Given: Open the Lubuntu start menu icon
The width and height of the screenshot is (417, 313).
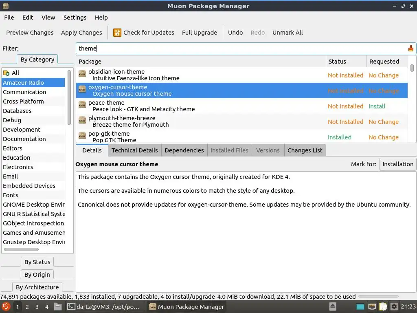Looking at the screenshot, I should 6,306.
